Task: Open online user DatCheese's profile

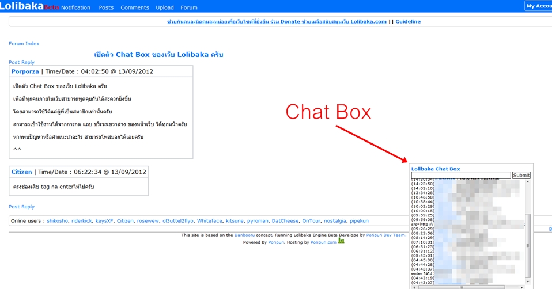Action: point(285,221)
